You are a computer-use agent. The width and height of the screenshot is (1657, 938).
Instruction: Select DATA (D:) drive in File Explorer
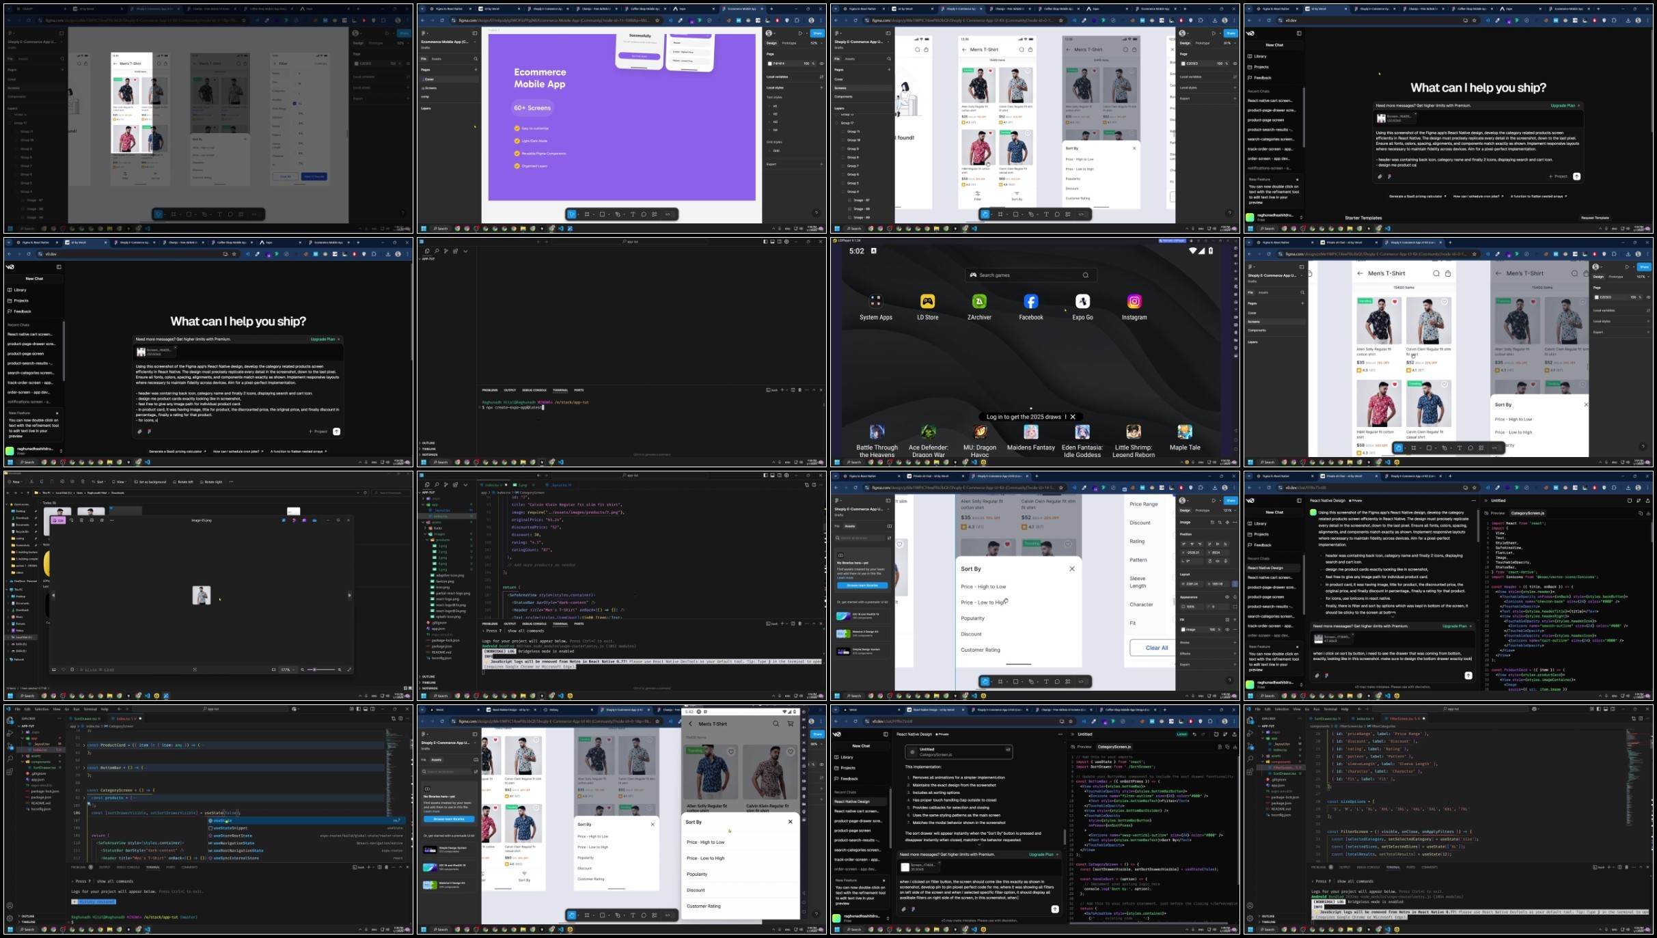click(x=19, y=644)
